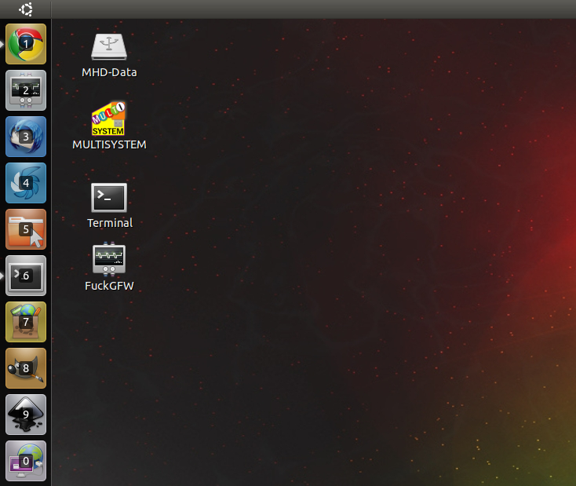Launch Google Chrome from launcher slot 1
The height and width of the screenshot is (486, 576).
point(26,44)
